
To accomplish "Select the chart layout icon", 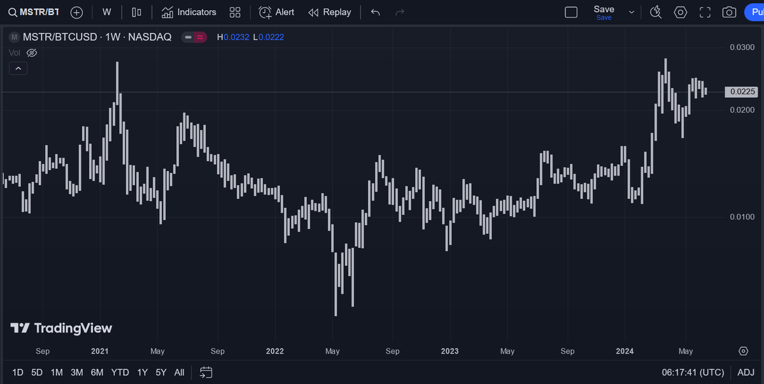I will tap(571, 12).
